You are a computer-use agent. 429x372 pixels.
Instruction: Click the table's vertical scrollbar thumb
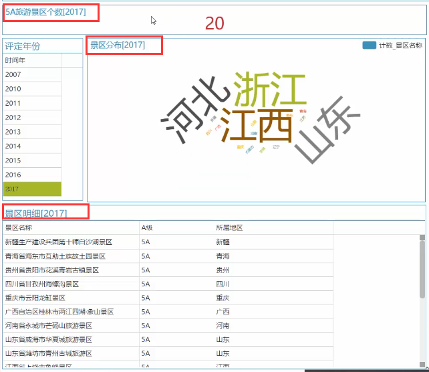pyautogui.click(x=422, y=269)
